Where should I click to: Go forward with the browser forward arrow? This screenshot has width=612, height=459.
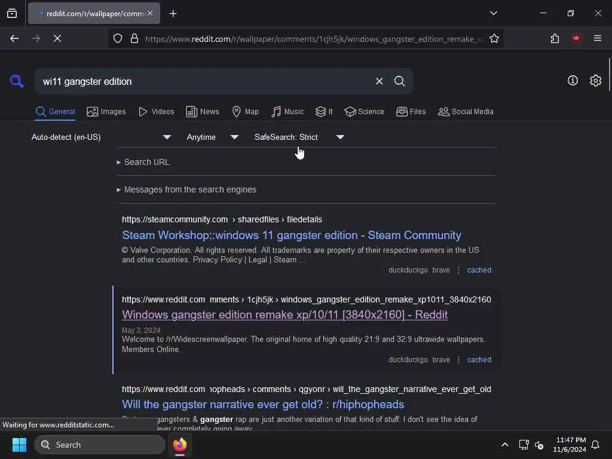(35, 38)
